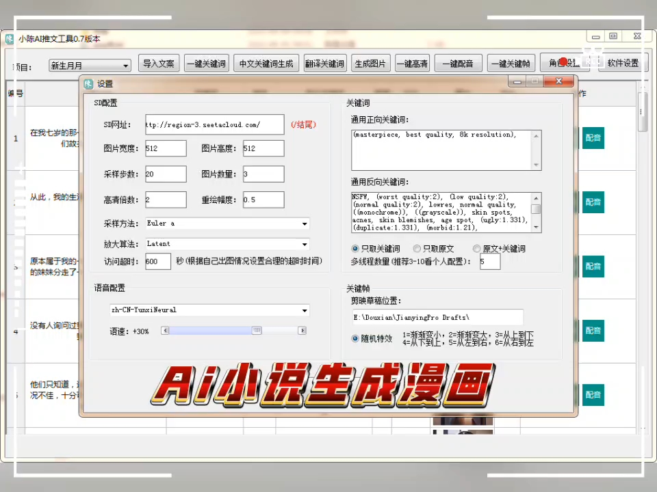Select the 只取原文 radio option
Screen dimensions: 657x492
pyautogui.click(x=417, y=249)
